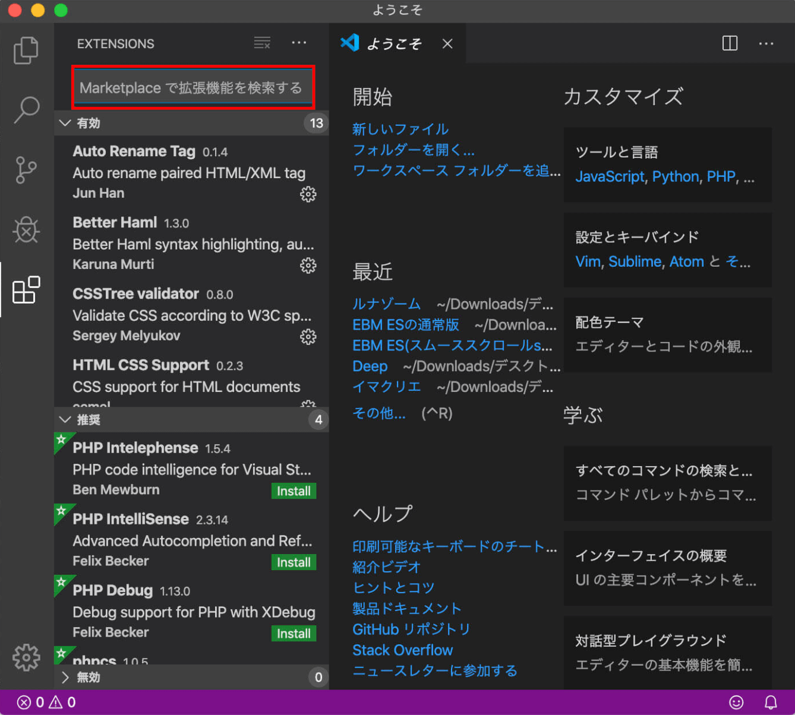Open feedback smiley in status bar
Image resolution: width=795 pixels, height=715 pixels.
coord(736,703)
